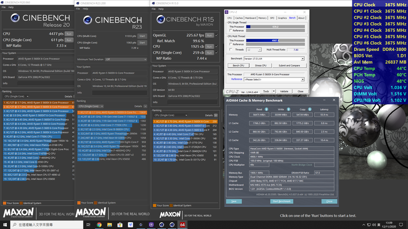Click the Windows taskbar search box
This screenshot has width=408, height=229.
point(47,224)
